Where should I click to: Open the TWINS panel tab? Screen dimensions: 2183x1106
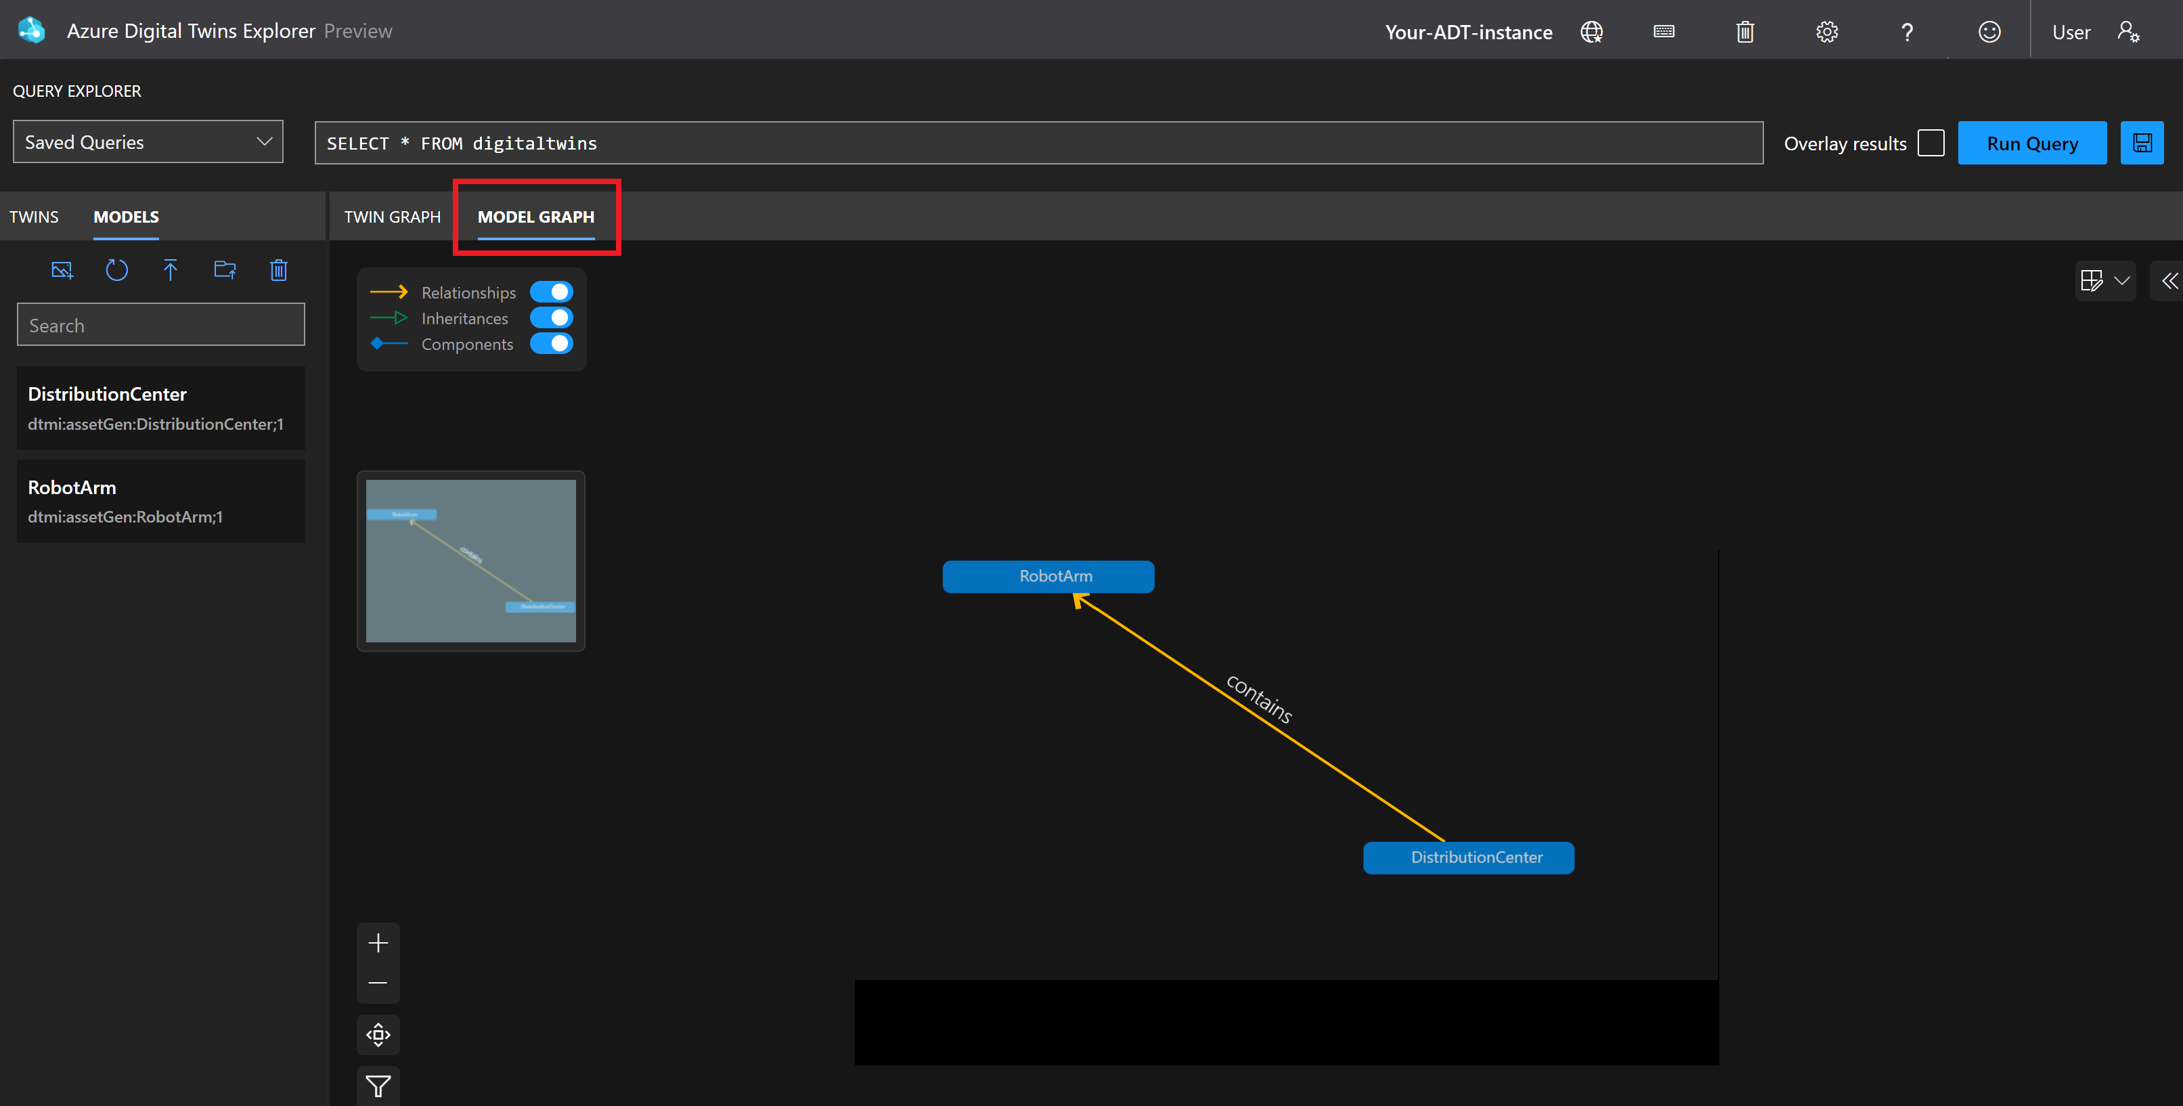33,216
